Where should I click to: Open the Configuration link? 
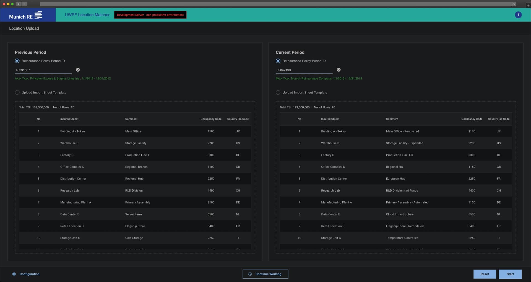coord(30,274)
